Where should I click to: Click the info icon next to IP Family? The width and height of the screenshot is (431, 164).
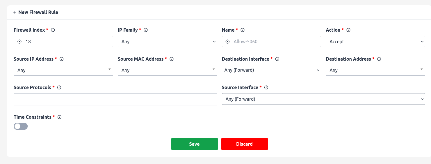tap(146, 30)
